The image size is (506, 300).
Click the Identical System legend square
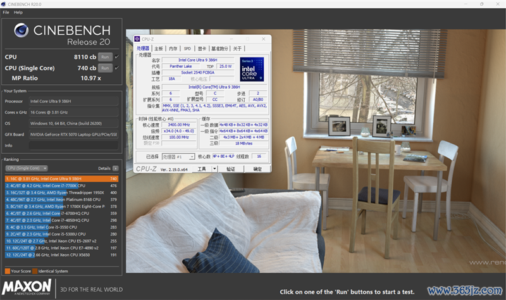point(35,272)
